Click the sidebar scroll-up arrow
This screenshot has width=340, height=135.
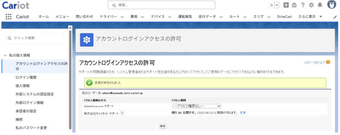(70, 27)
